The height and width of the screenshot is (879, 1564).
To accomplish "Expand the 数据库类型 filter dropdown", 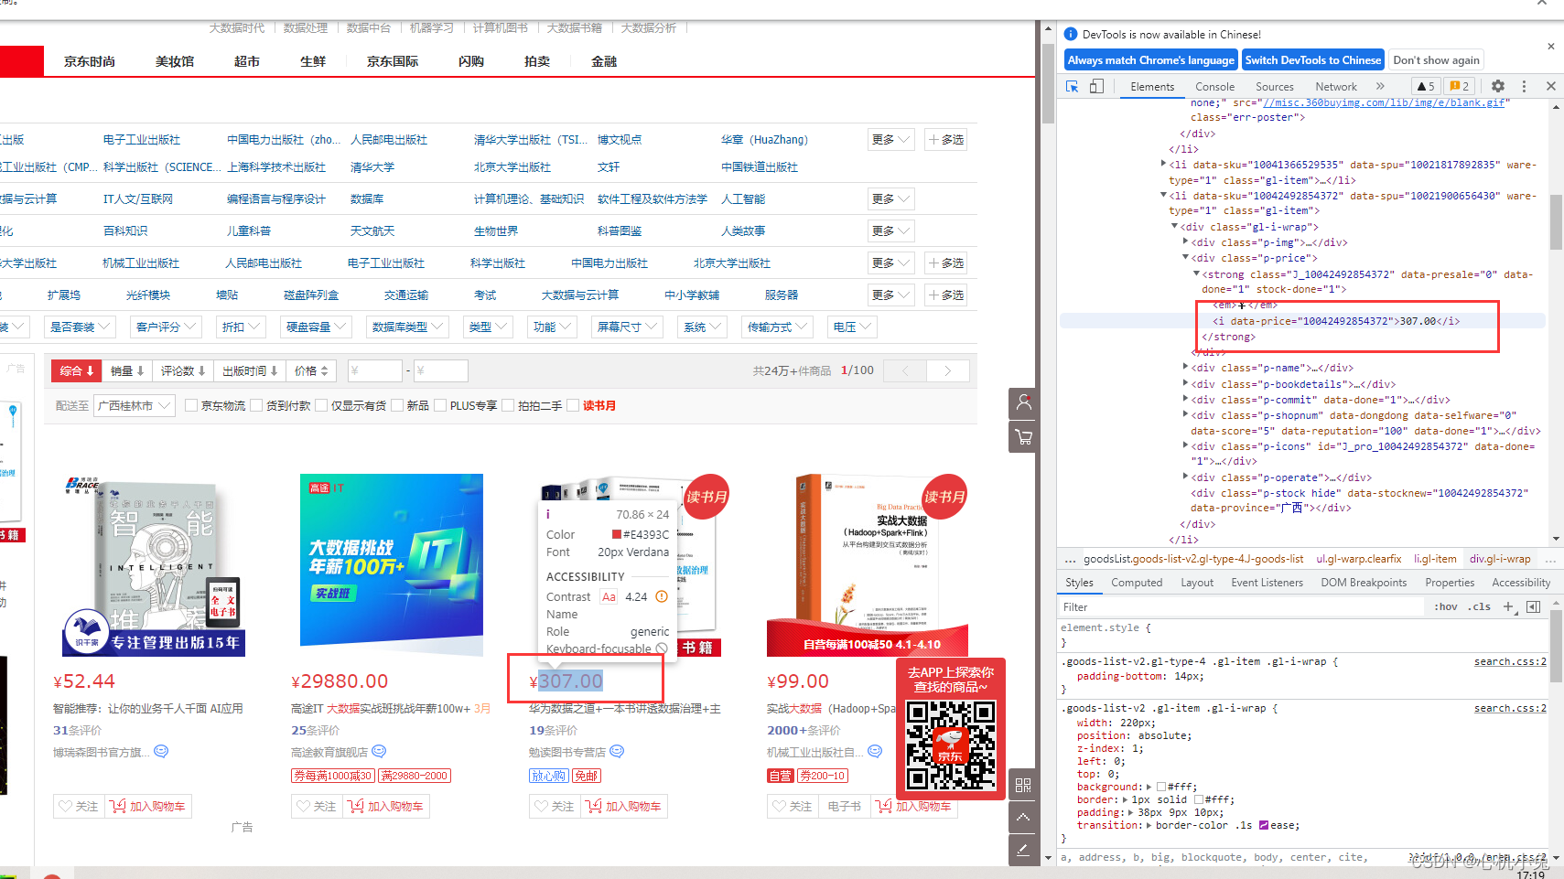I will point(408,327).
